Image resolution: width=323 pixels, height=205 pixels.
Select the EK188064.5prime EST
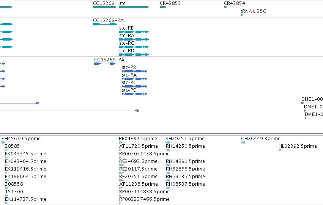click(25, 177)
